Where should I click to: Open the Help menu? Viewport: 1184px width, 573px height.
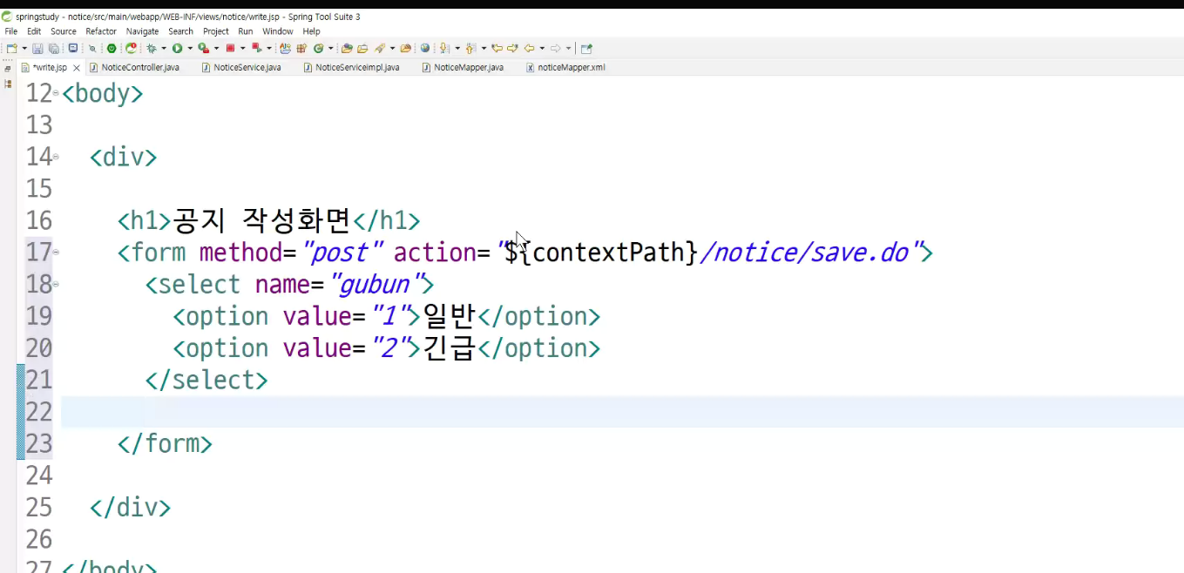(x=312, y=31)
